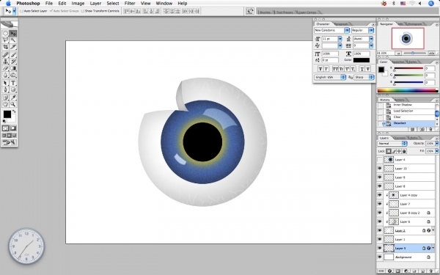Select the Brush tool
The height and width of the screenshot is (275, 440).
click(13, 55)
